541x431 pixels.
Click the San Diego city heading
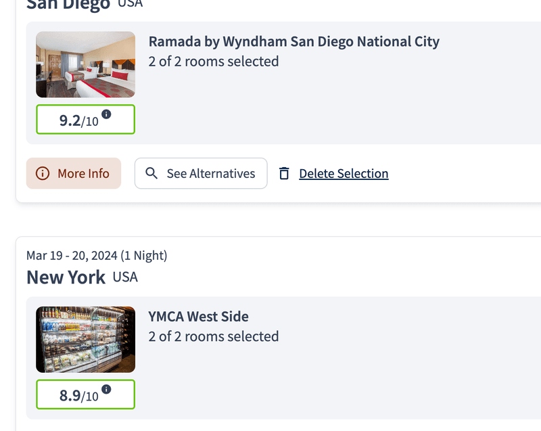tap(68, 5)
